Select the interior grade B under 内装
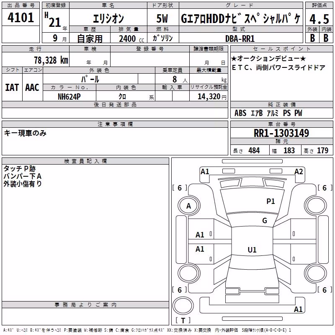The height and width of the screenshot is (335, 335). pos(326,38)
